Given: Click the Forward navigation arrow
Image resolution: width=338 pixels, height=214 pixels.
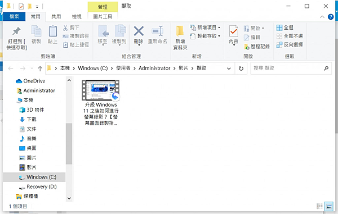Looking at the screenshot, I should coord(23,69).
